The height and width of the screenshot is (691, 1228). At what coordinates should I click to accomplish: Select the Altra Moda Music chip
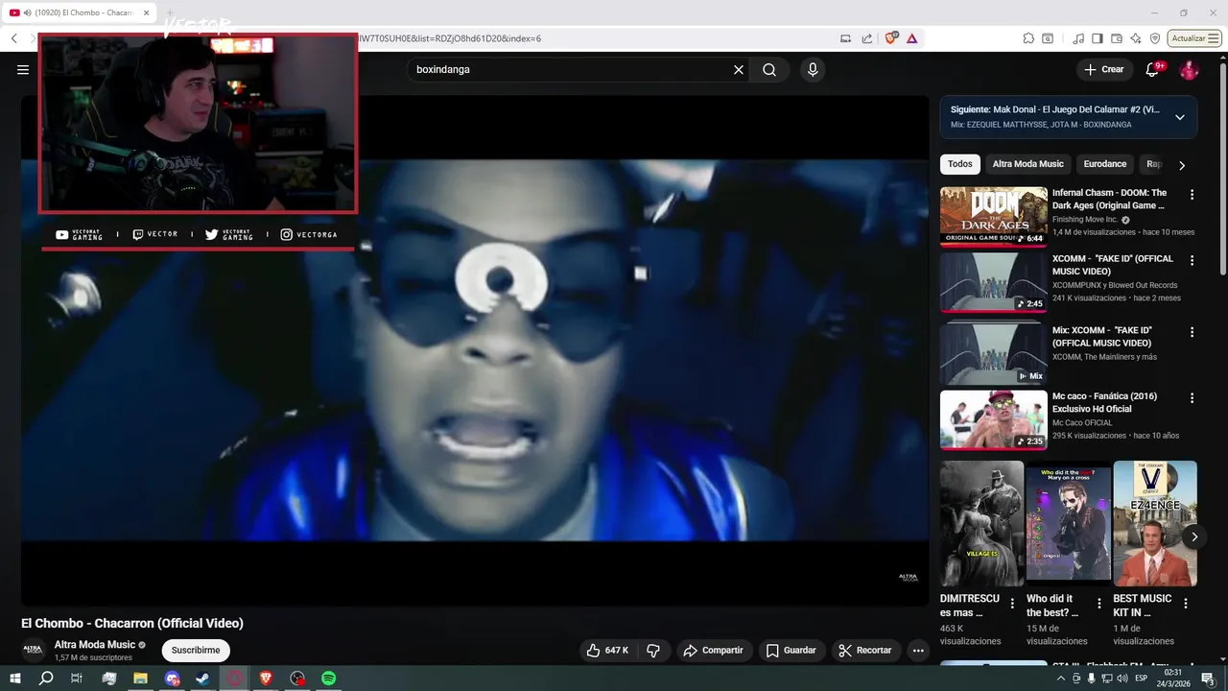pos(1028,164)
